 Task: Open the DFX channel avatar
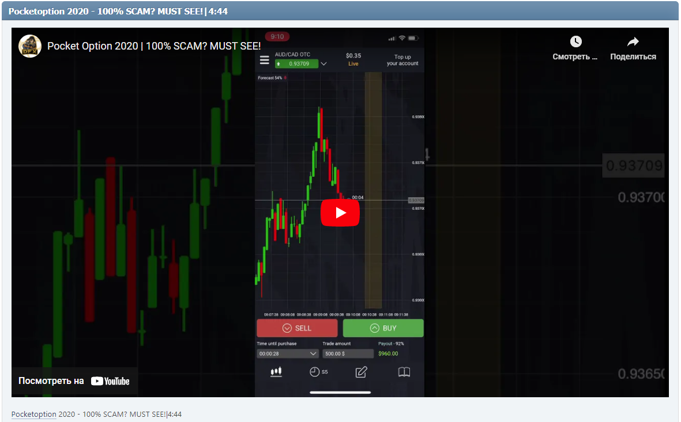(x=30, y=46)
